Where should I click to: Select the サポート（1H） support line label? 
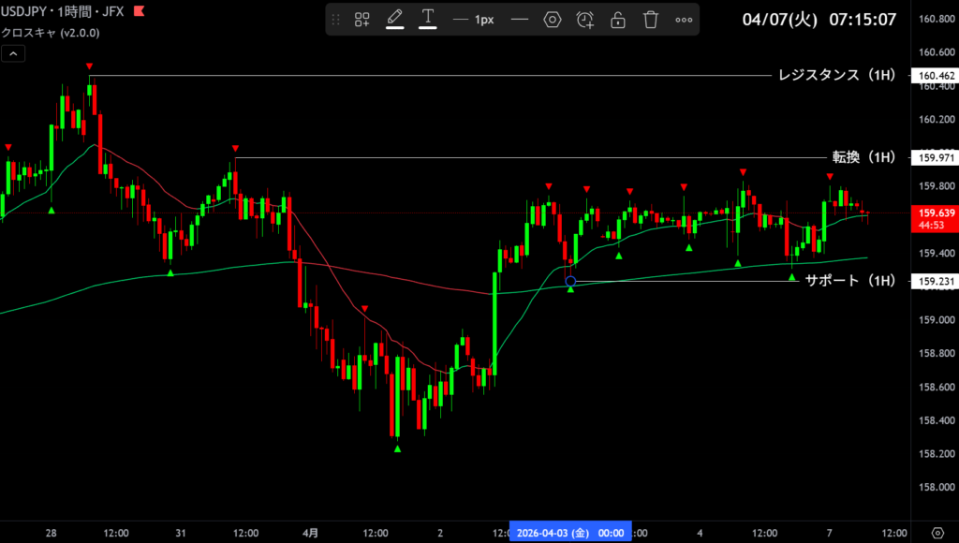850,280
